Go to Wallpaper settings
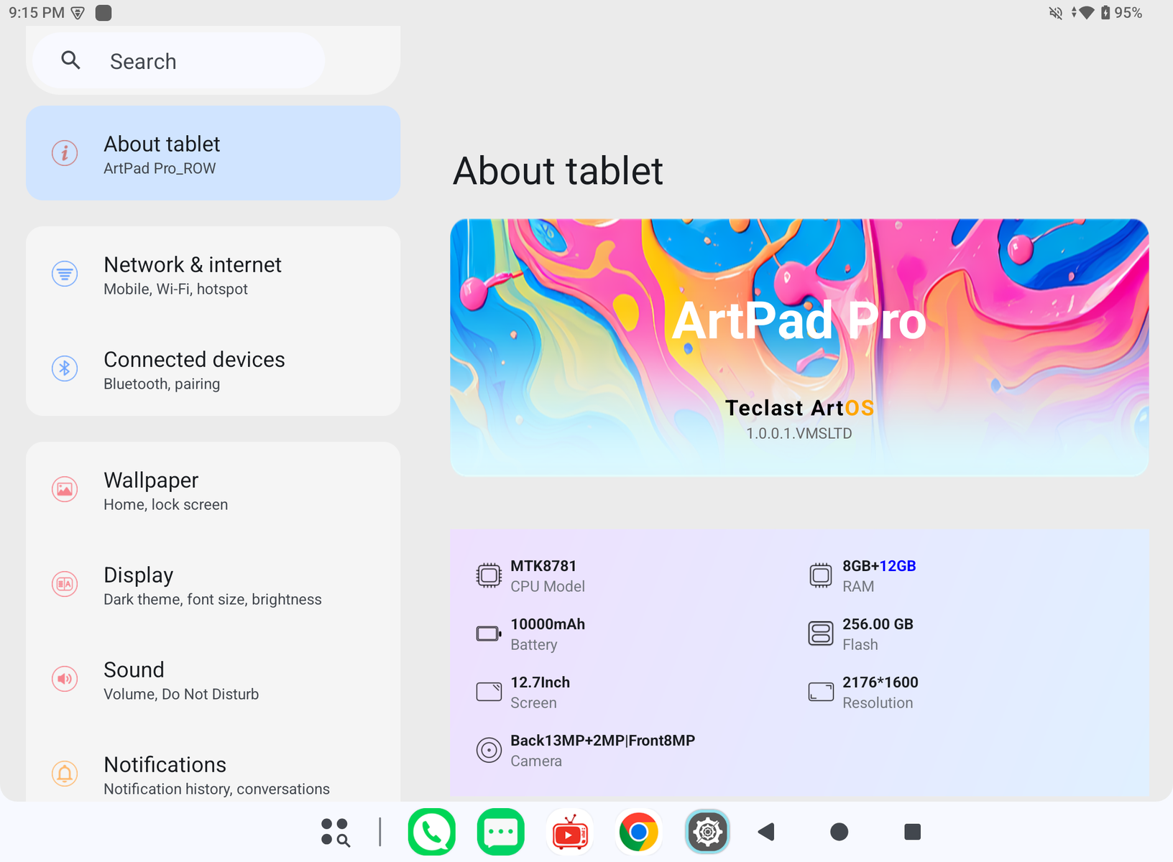The image size is (1173, 862). coord(213,490)
